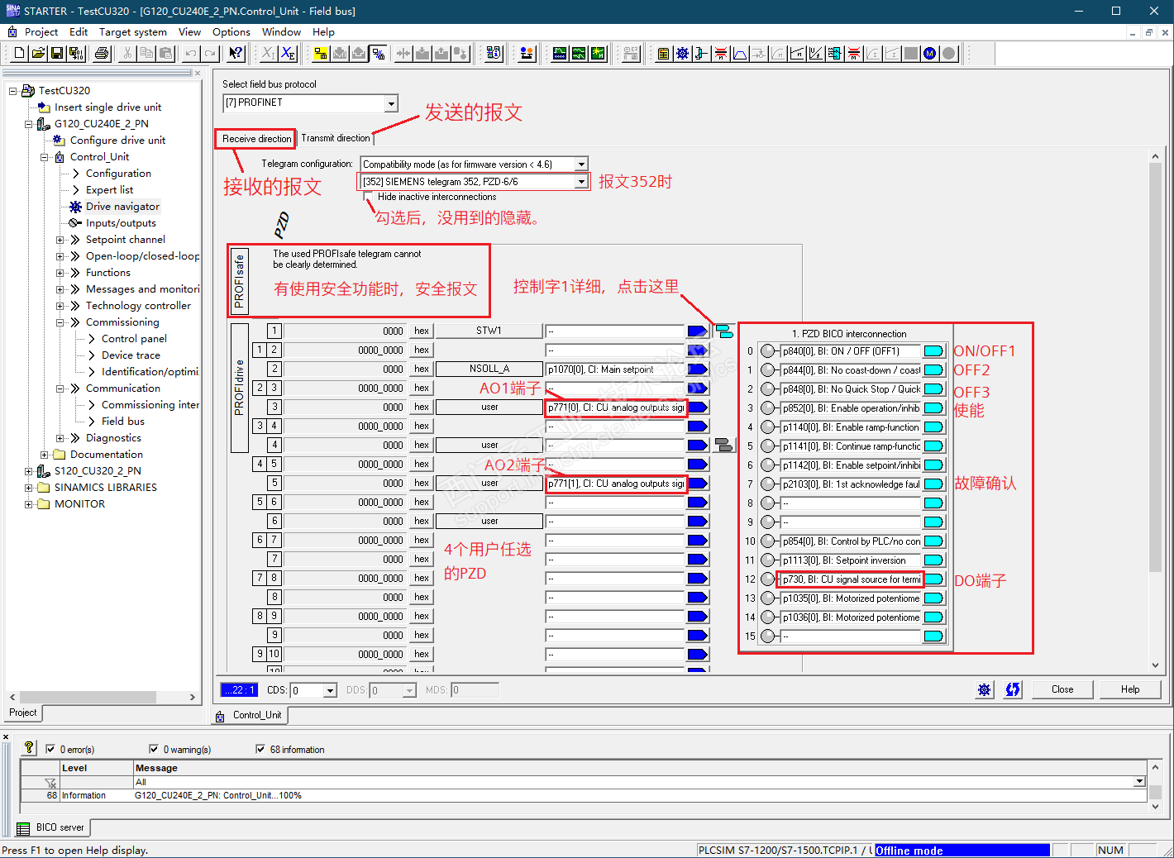The image size is (1174, 858).
Task: Click round bit indicator for p840[0] row
Action: pos(768,351)
